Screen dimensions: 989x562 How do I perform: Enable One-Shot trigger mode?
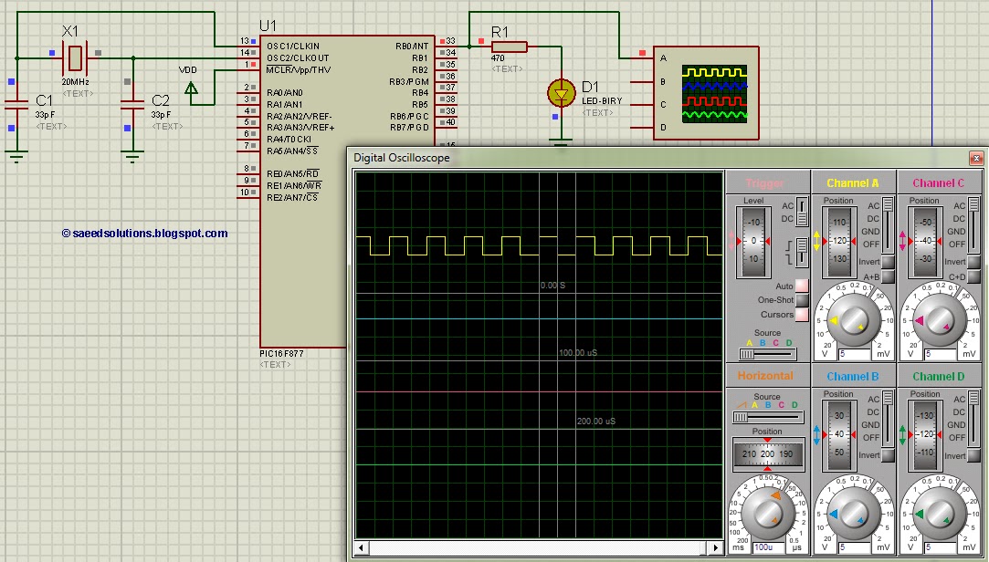tap(802, 300)
